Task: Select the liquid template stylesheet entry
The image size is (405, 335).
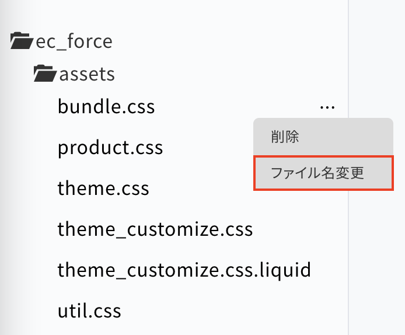Action: (184, 270)
